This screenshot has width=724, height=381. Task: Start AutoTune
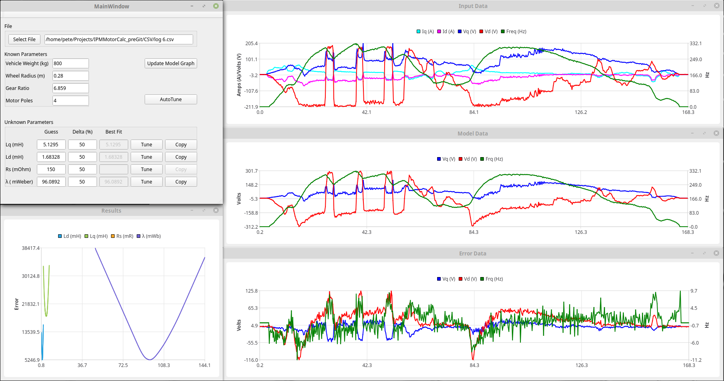171,99
